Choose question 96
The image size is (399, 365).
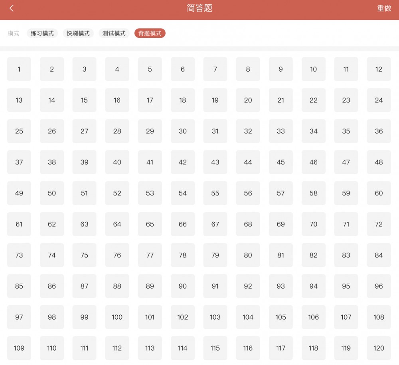(x=379, y=286)
